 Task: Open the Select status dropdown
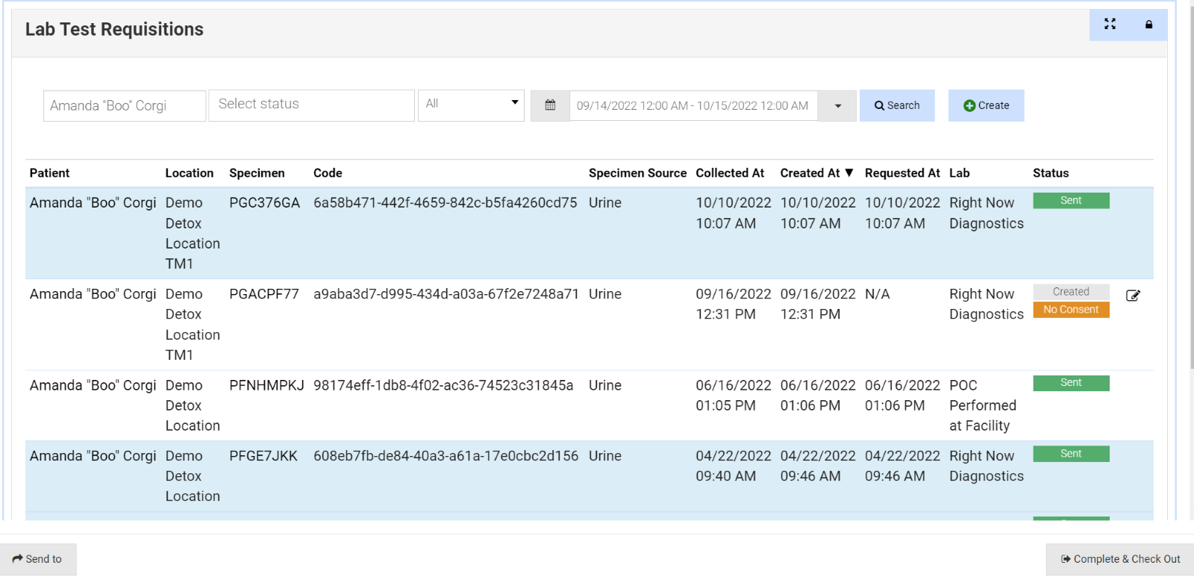coord(311,105)
